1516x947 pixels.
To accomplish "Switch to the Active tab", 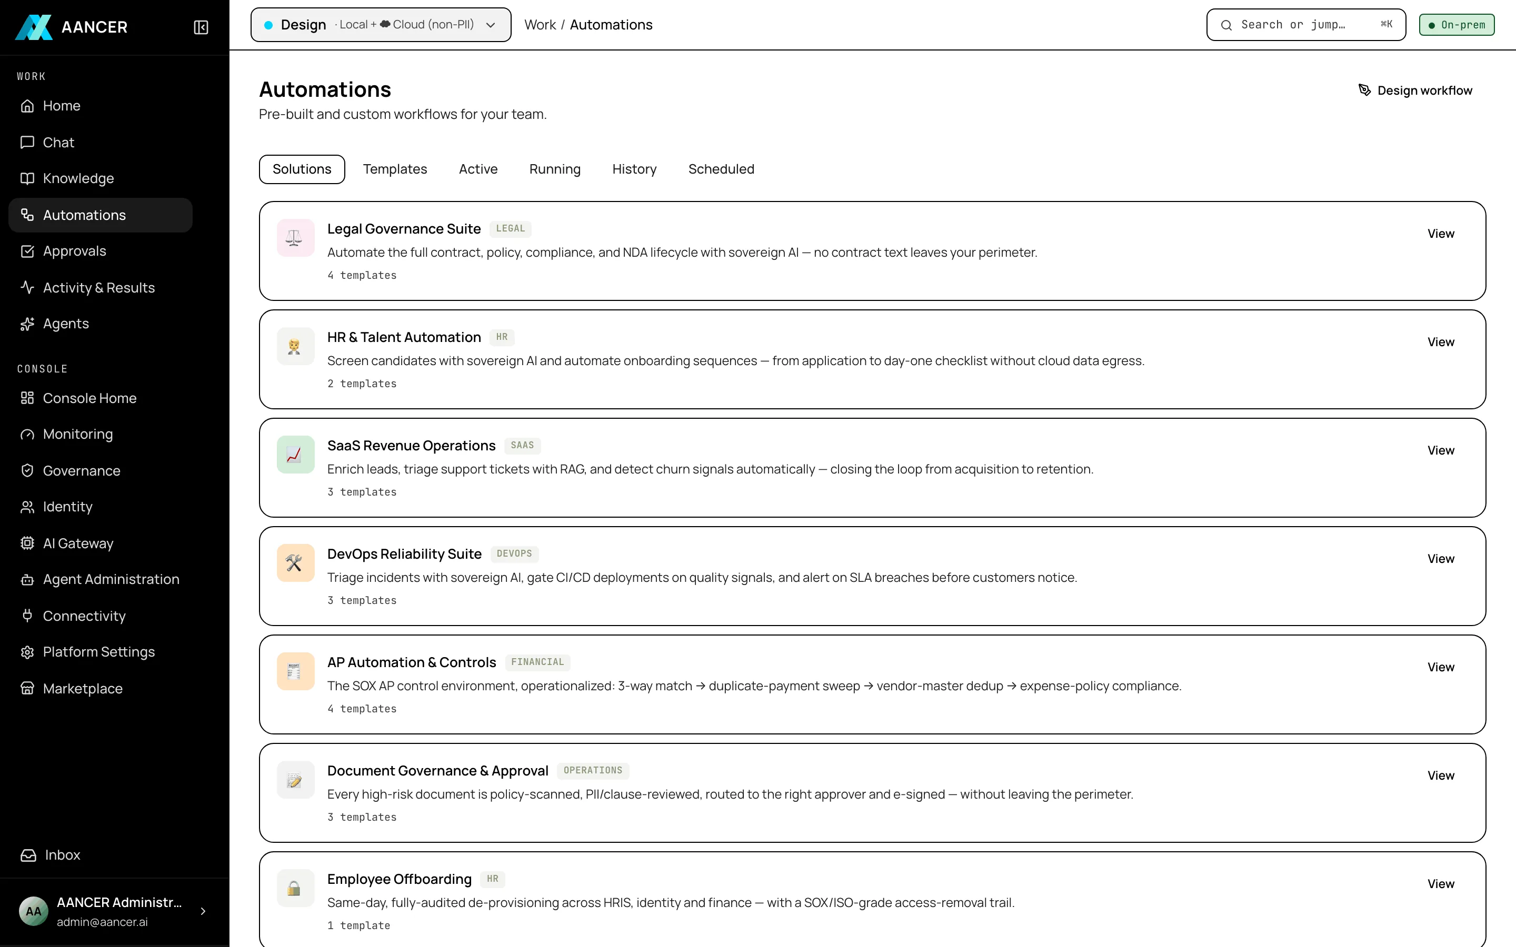I will [478, 169].
